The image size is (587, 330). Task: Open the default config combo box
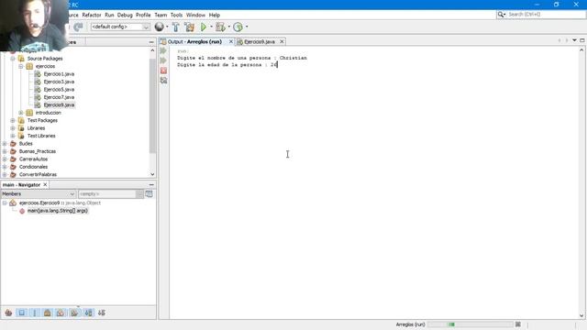tap(120, 27)
